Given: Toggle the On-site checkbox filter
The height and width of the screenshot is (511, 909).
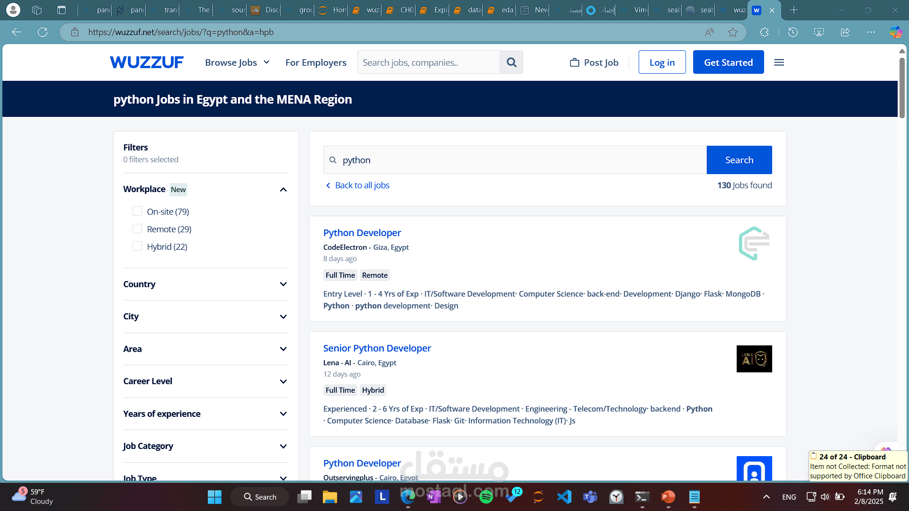Looking at the screenshot, I should tap(137, 211).
